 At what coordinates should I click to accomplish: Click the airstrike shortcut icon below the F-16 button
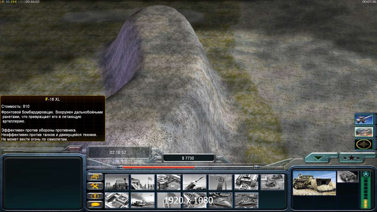pos(364,132)
